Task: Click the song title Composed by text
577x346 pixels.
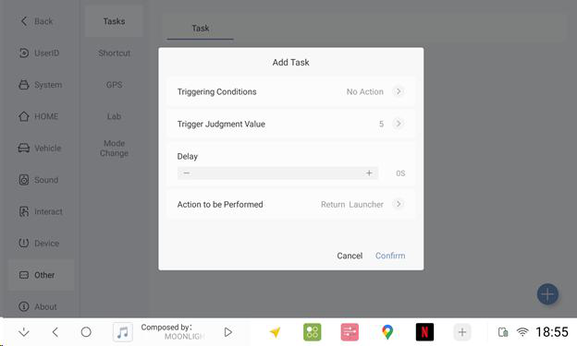Action: tap(166, 328)
